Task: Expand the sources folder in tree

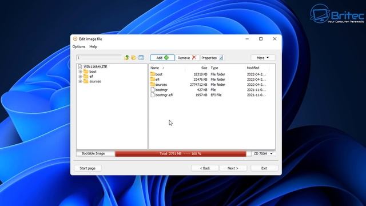Action: click(x=80, y=81)
